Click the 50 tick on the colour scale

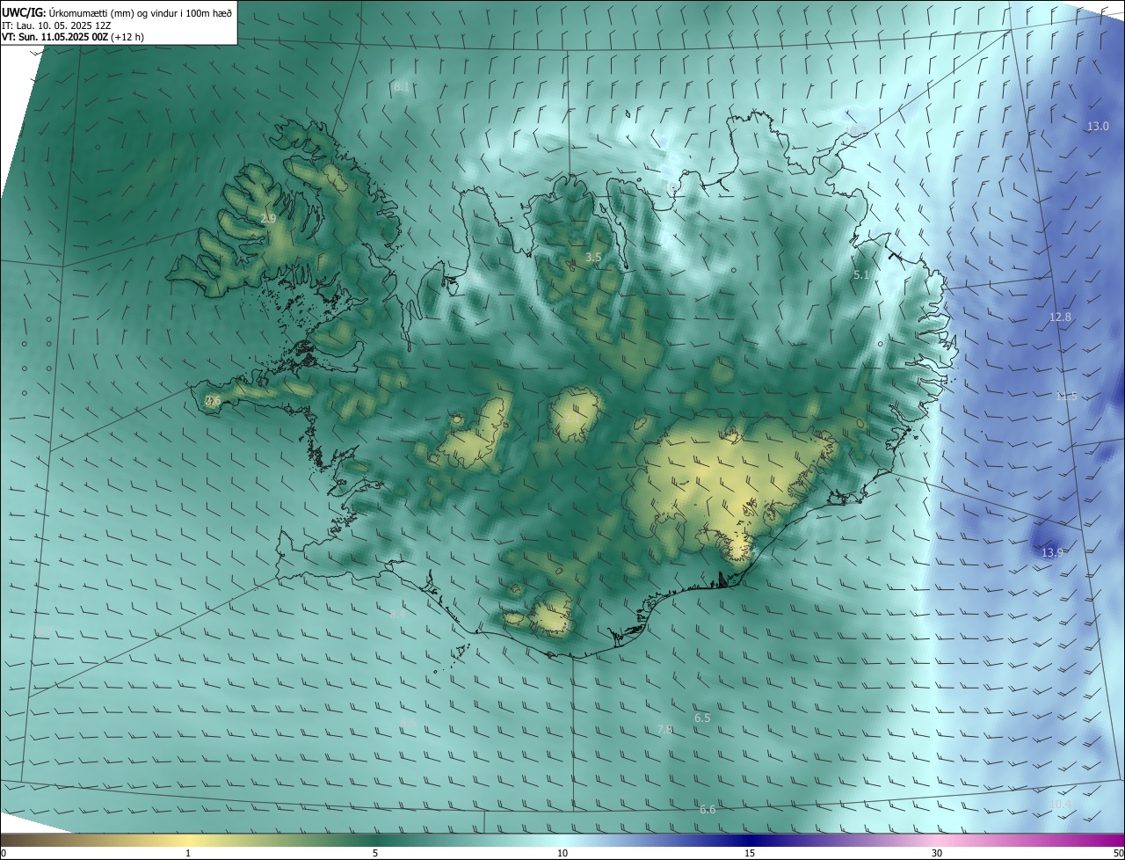point(1118,853)
